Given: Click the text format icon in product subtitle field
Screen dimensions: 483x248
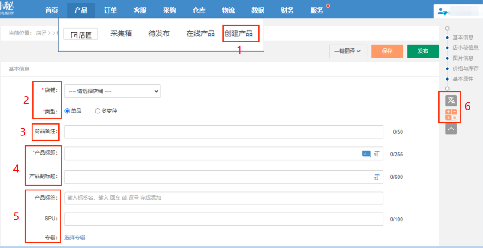Looking at the screenshot, I should pos(377,177).
